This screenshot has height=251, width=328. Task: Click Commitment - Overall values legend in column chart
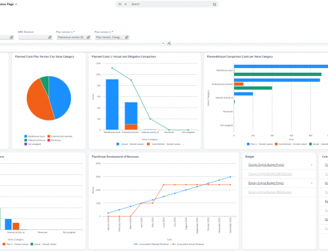[x=164, y=144]
